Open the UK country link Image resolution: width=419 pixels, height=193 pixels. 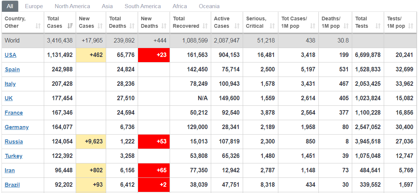pyautogui.click(x=9, y=98)
